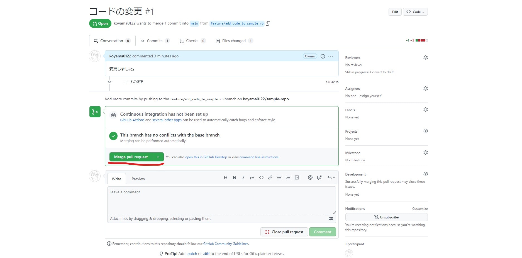Open the comment options ellipsis menu
522x258 pixels.
331,56
